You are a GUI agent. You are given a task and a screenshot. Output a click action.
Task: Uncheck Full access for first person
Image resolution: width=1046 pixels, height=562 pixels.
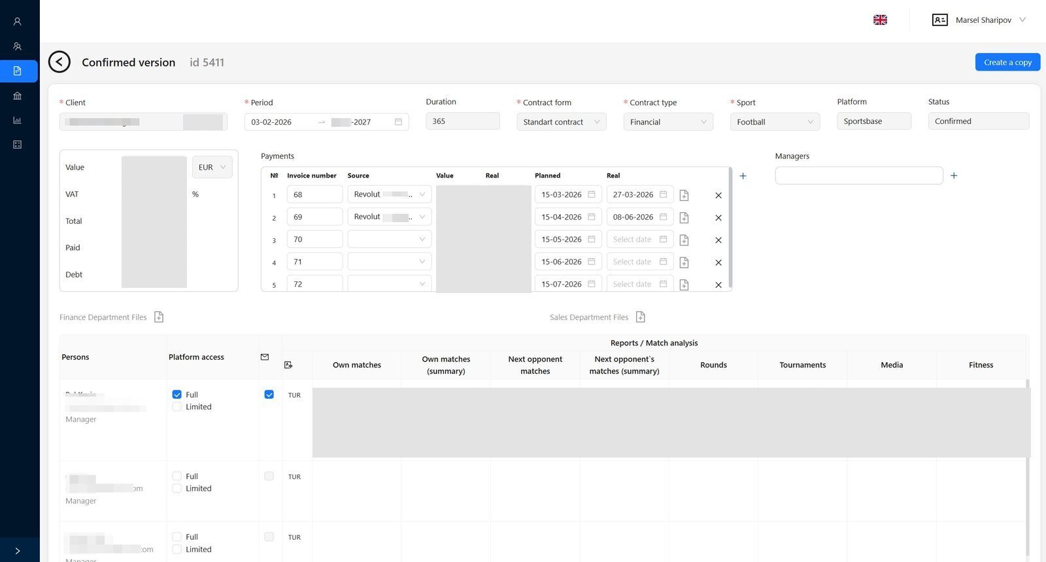(177, 394)
